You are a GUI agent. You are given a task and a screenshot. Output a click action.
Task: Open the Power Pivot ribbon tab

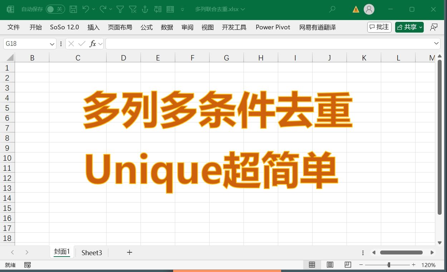(x=272, y=27)
